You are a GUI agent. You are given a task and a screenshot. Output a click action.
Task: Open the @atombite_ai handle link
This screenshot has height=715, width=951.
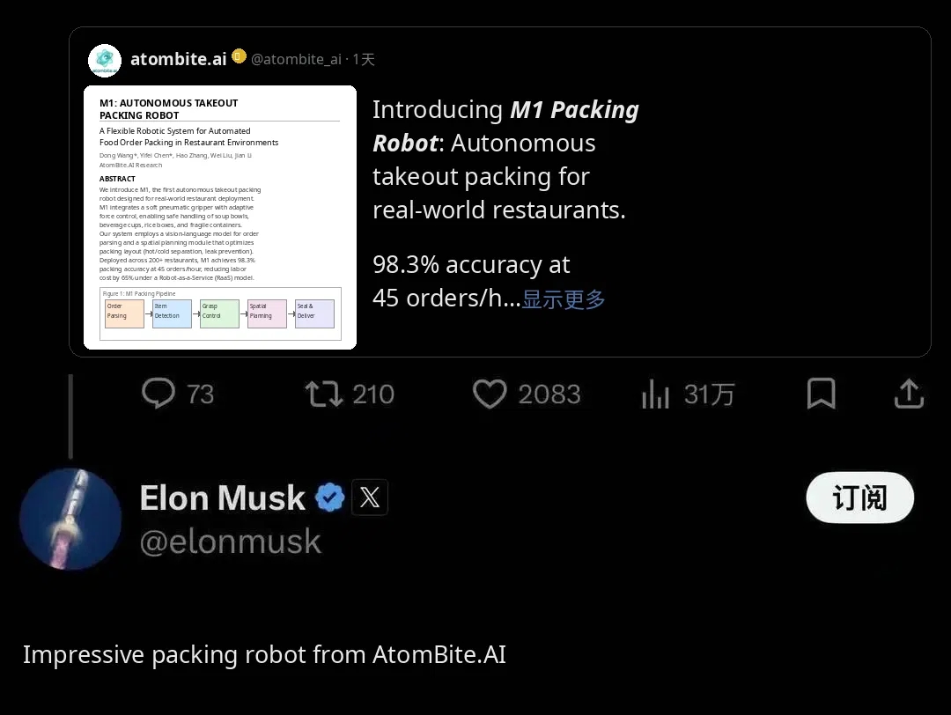tap(296, 60)
